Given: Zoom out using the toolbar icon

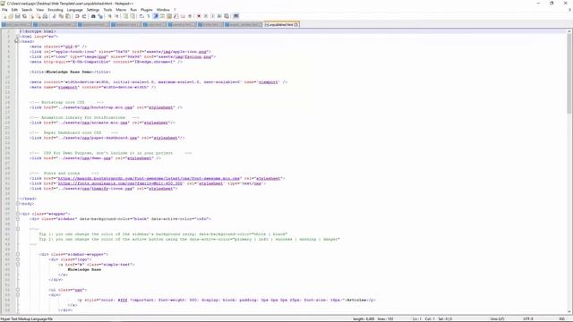Looking at the screenshot, I should pos(117,16).
